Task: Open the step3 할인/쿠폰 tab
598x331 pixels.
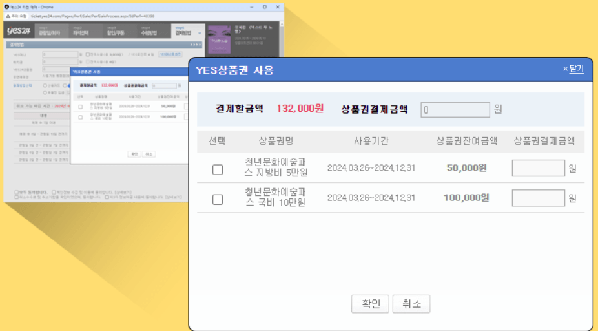Action: tap(119, 30)
